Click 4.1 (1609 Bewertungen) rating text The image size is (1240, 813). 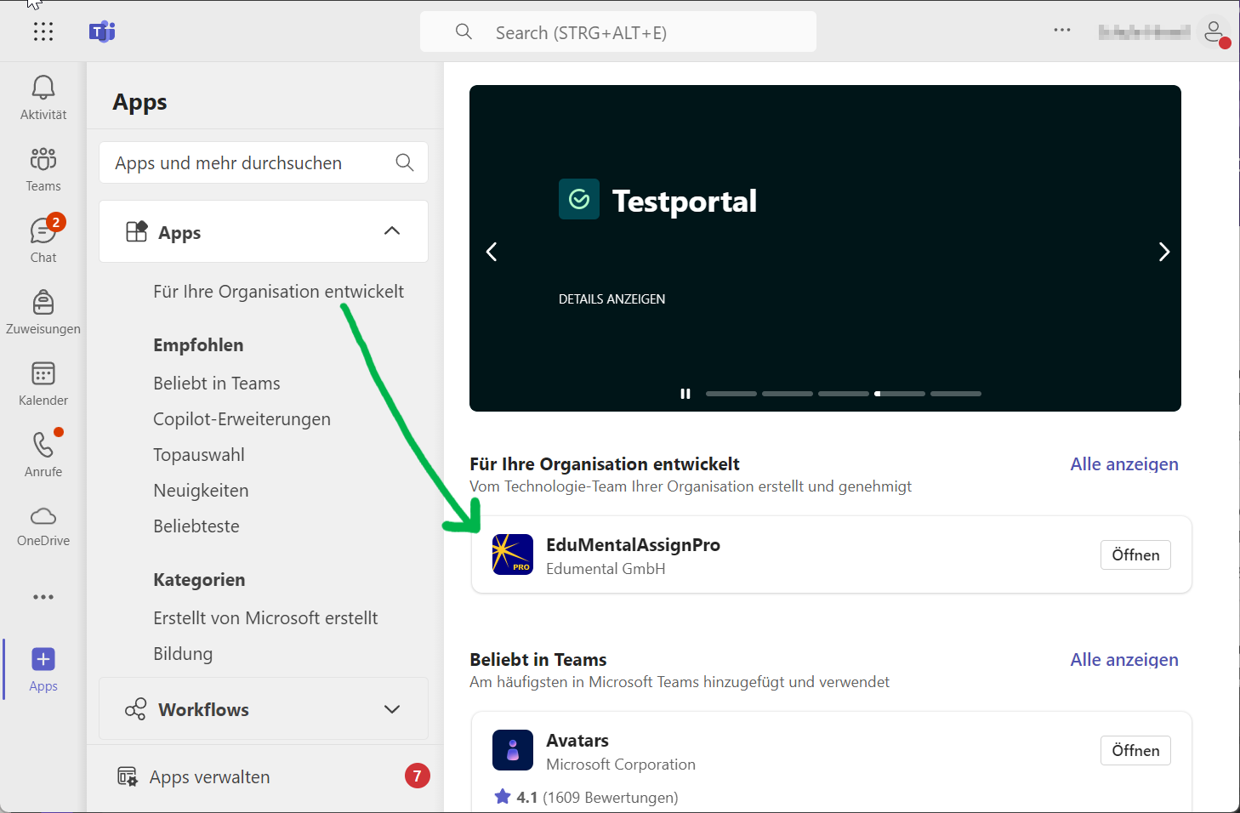point(597,798)
